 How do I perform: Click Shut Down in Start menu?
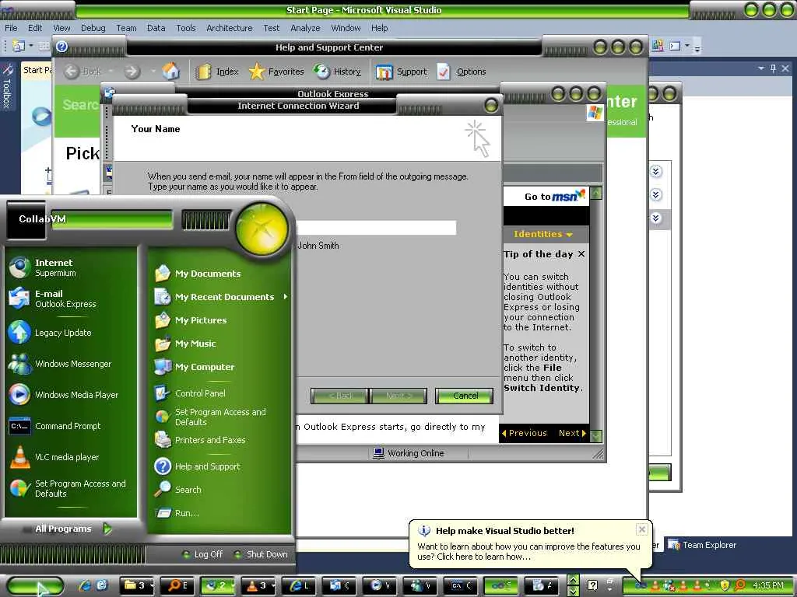click(262, 554)
